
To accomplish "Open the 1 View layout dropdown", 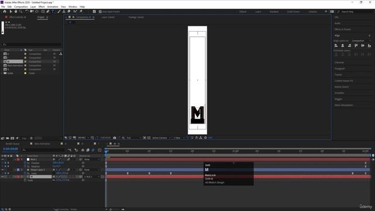I will 179,138.
